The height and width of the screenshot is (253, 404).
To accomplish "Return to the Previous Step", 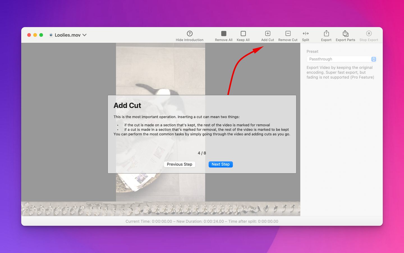I will pyautogui.click(x=180, y=164).
